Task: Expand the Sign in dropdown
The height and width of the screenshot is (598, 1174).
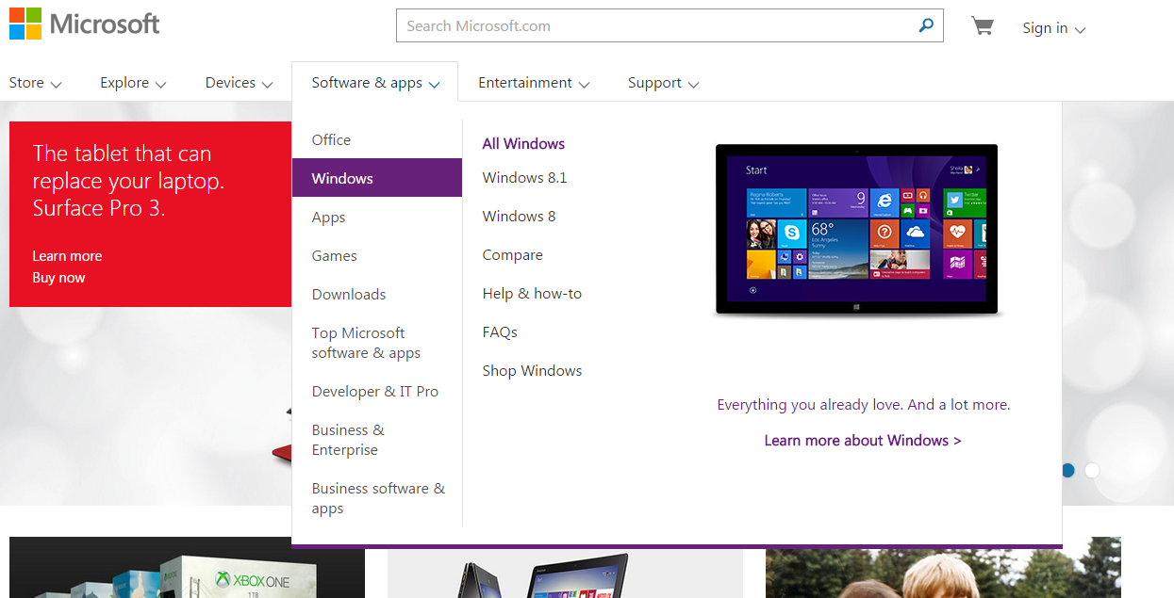Action: (x=1054, y=28)
